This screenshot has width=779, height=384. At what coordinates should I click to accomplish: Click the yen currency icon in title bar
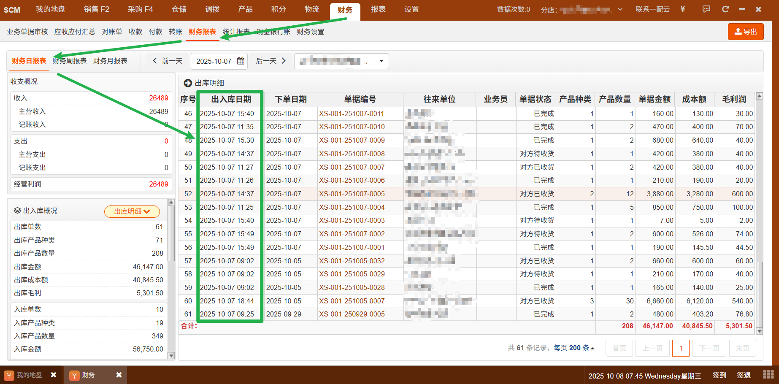(x=682, y=9)
